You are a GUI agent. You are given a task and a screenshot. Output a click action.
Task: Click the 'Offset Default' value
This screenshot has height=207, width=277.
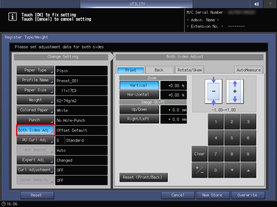point(81,130)
